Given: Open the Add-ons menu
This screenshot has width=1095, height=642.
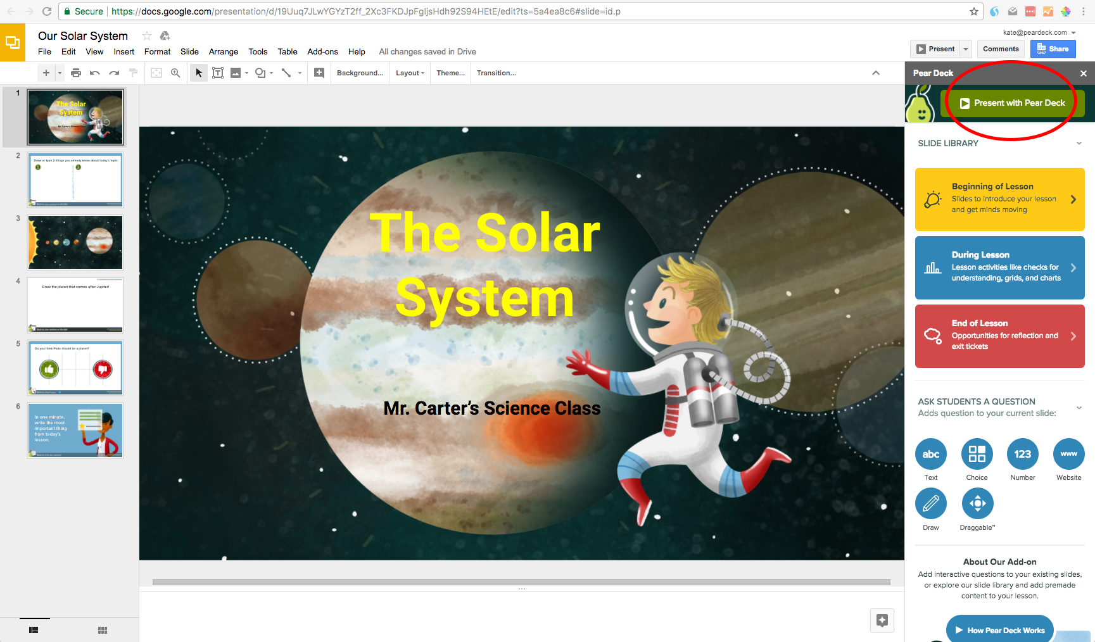Looking at the screenshot, I should 322,52.
